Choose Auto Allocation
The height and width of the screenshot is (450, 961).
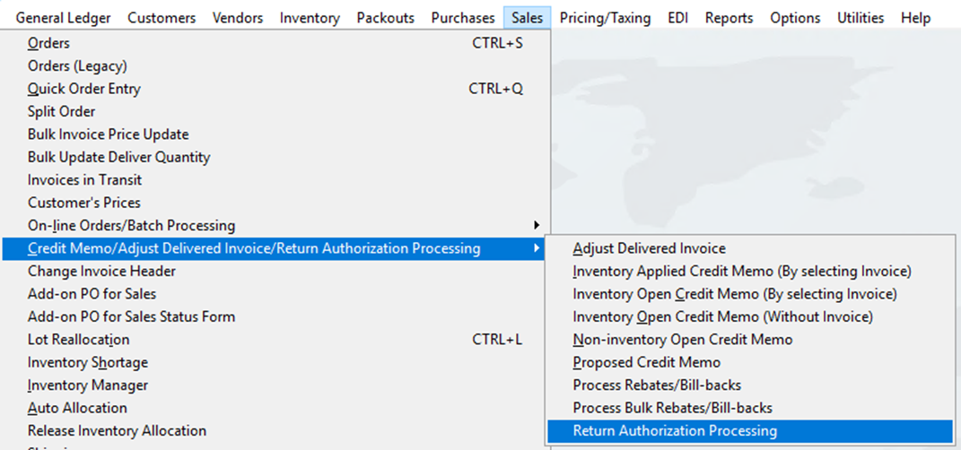point(77,408)
